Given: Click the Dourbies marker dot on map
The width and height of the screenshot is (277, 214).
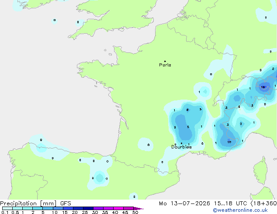Looking at the screenshot, I should point(181,143).
